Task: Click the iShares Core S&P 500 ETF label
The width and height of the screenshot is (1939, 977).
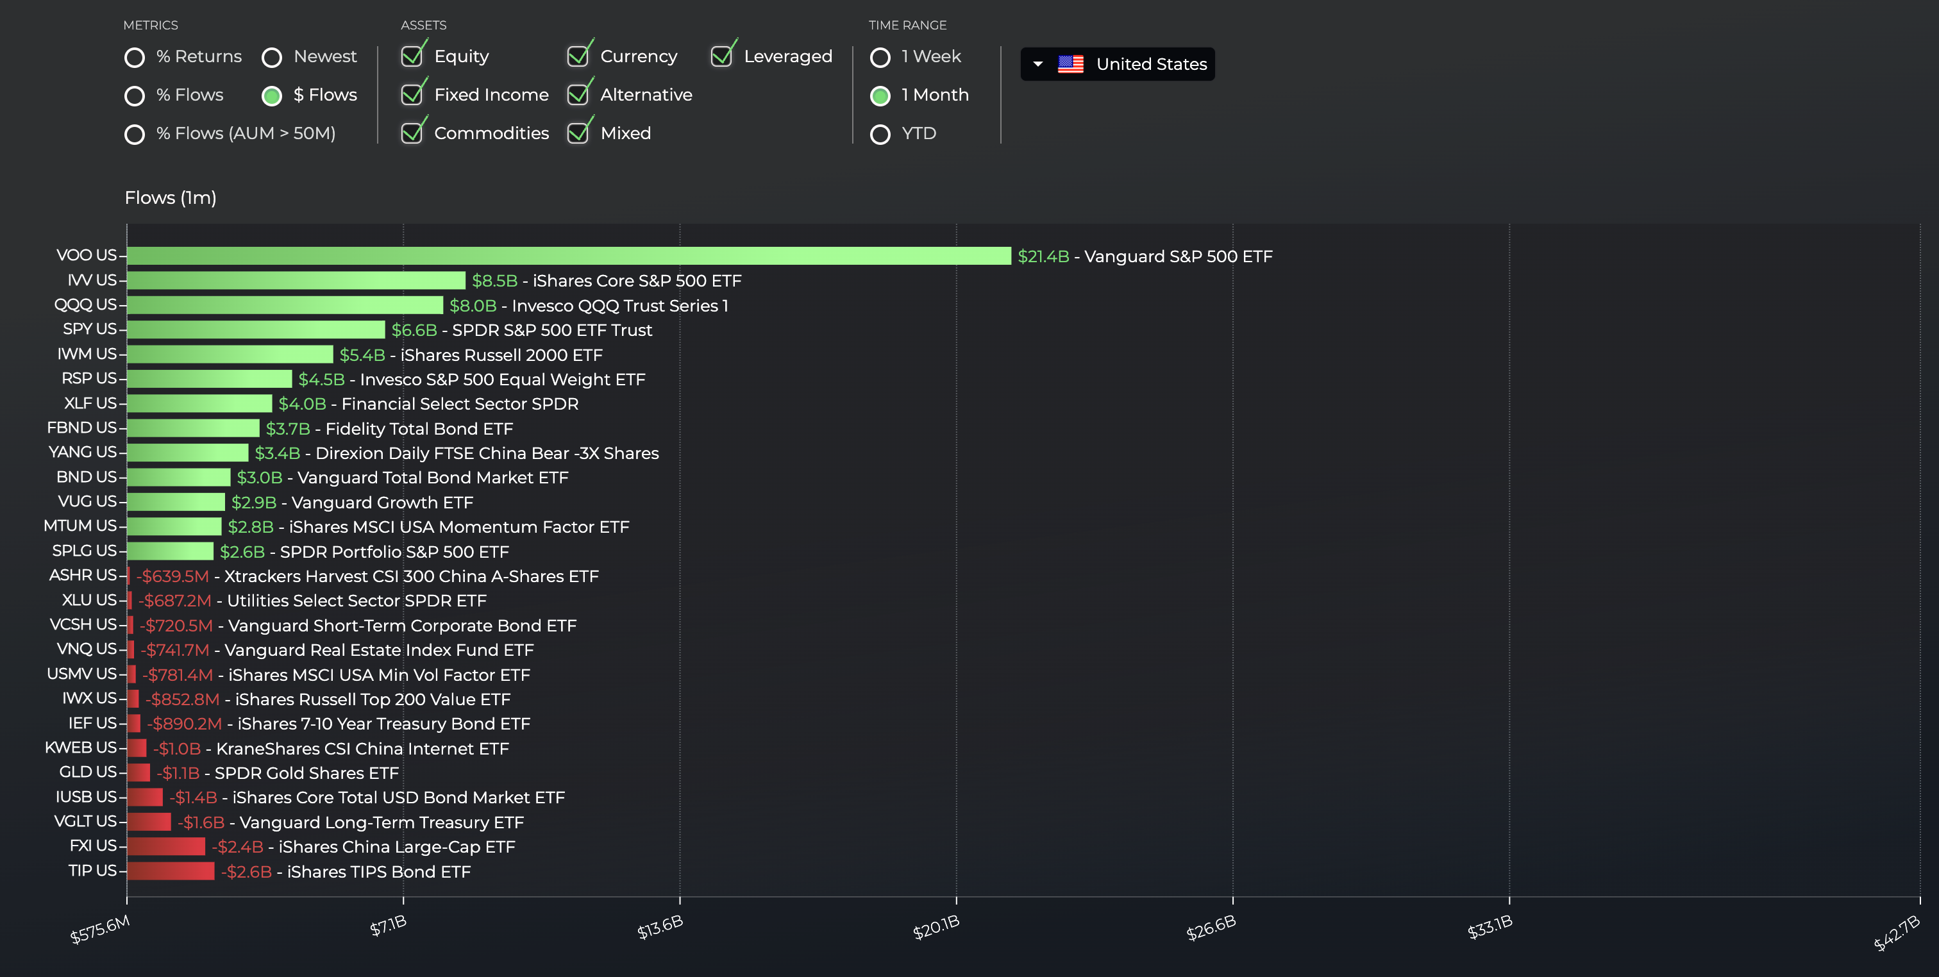Action: click(637, 281)
